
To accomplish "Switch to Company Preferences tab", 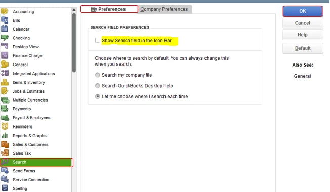I will click(x=165, y=9).
